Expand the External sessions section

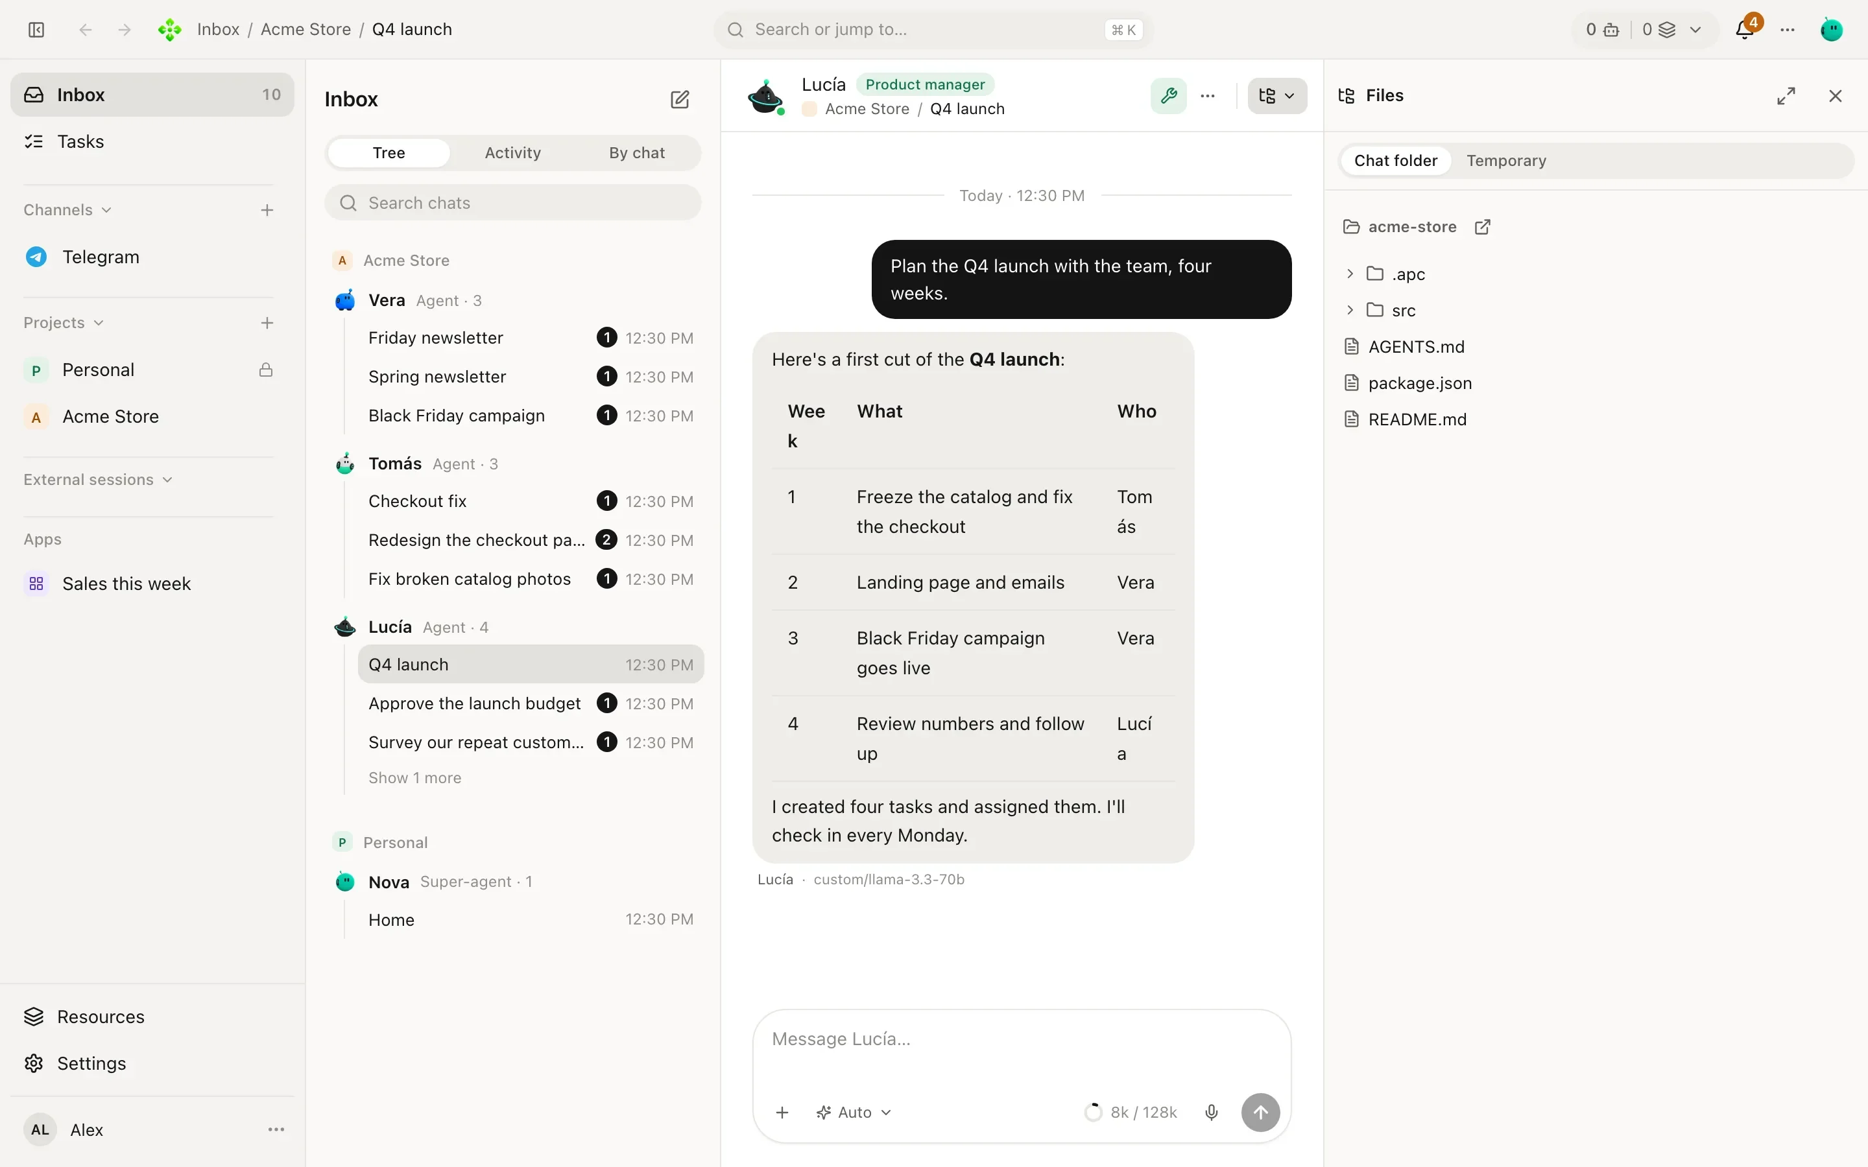pos(98,479)
